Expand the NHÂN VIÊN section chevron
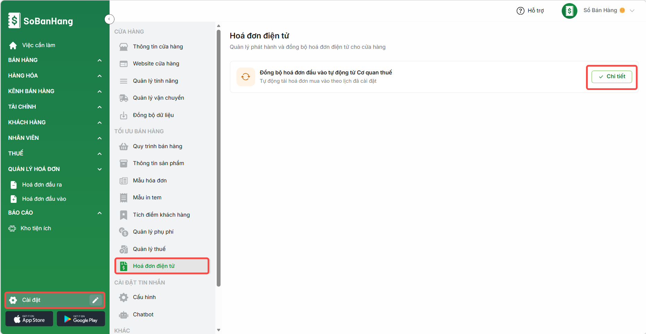The width and height of the screenshot is (646, 334). 100,138
